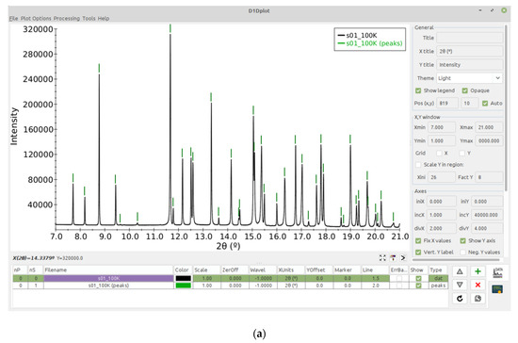Select the s01_100K filename row
Viewport: 518px width, 343px height.
pos(108,278)
